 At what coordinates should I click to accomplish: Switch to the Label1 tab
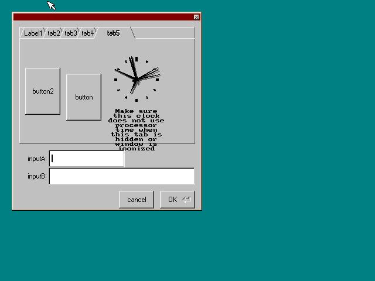coord(32,33)
